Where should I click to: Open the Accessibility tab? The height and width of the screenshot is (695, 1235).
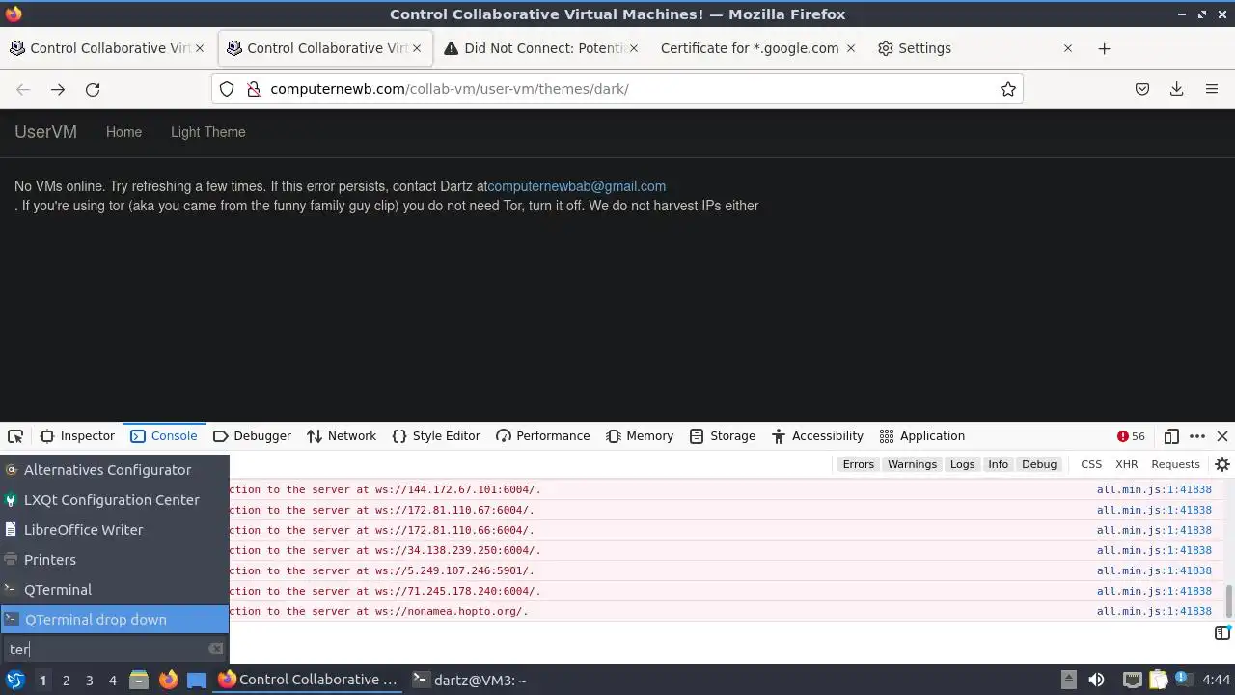click(817, 436)
